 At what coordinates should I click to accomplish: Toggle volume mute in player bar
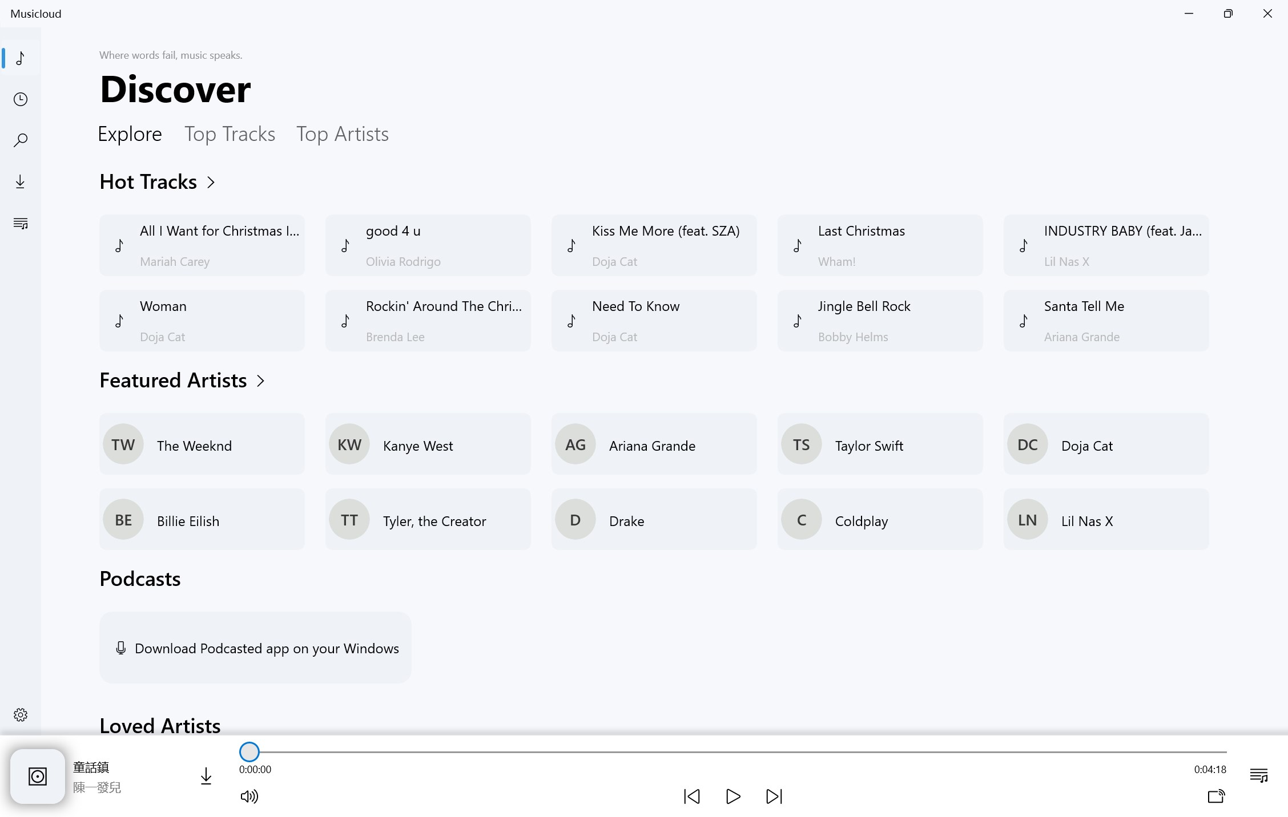[249, 796]
